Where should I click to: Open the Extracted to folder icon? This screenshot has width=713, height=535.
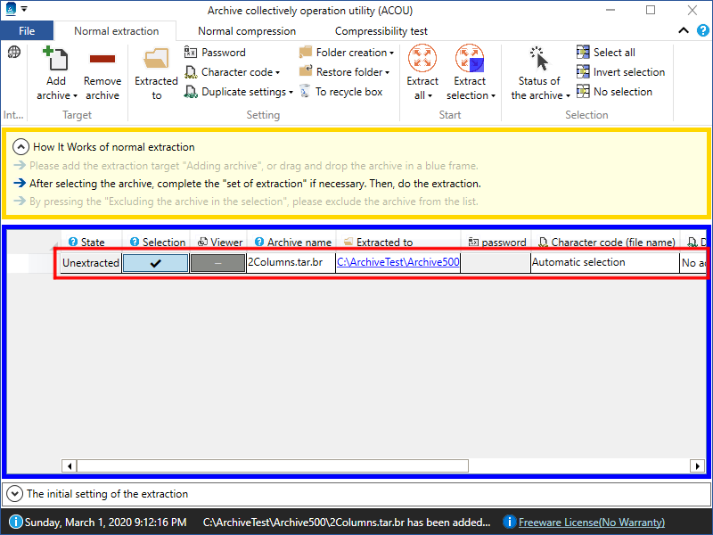pyautogui.click(x=156, y=60)
